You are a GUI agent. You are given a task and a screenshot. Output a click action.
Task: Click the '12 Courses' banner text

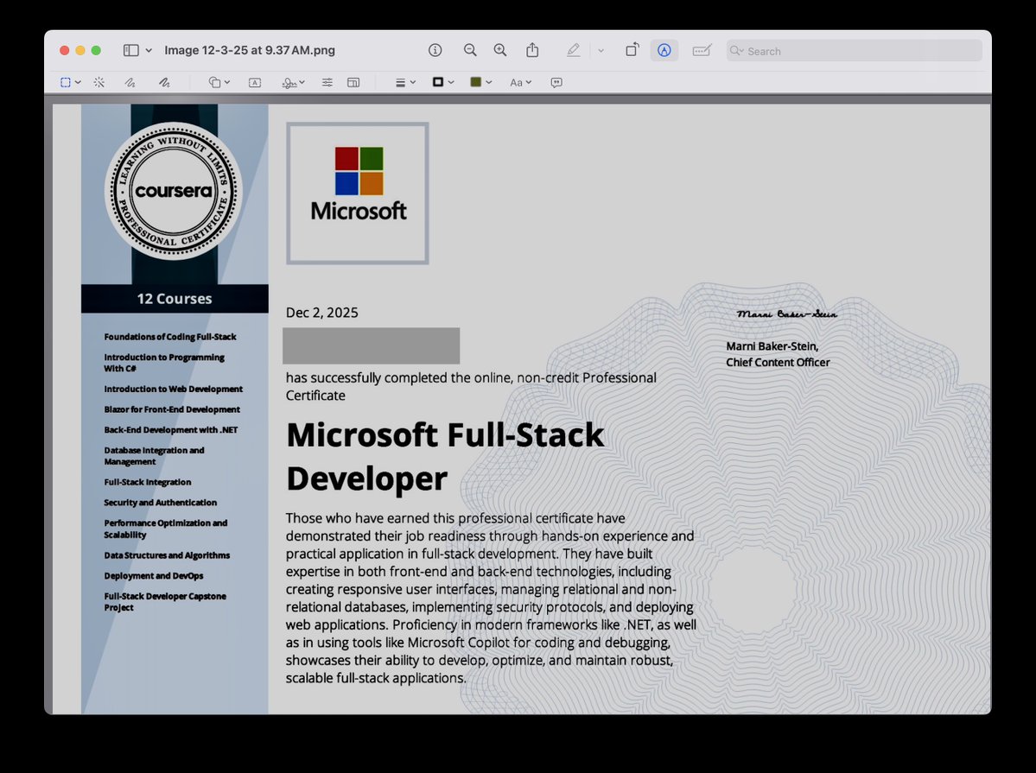click(x=175, y=299)
